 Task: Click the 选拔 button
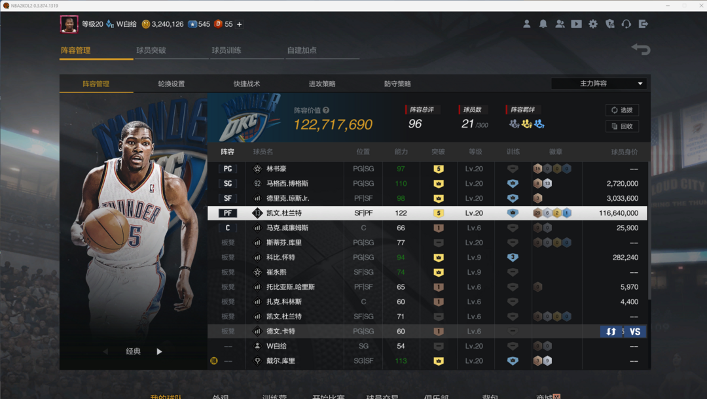coord(622,110)
